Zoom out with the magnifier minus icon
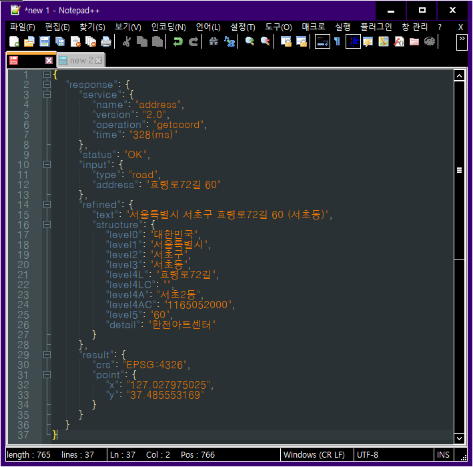Image resolution: width=473 pixels, height=467 pixels. point(265,41)
